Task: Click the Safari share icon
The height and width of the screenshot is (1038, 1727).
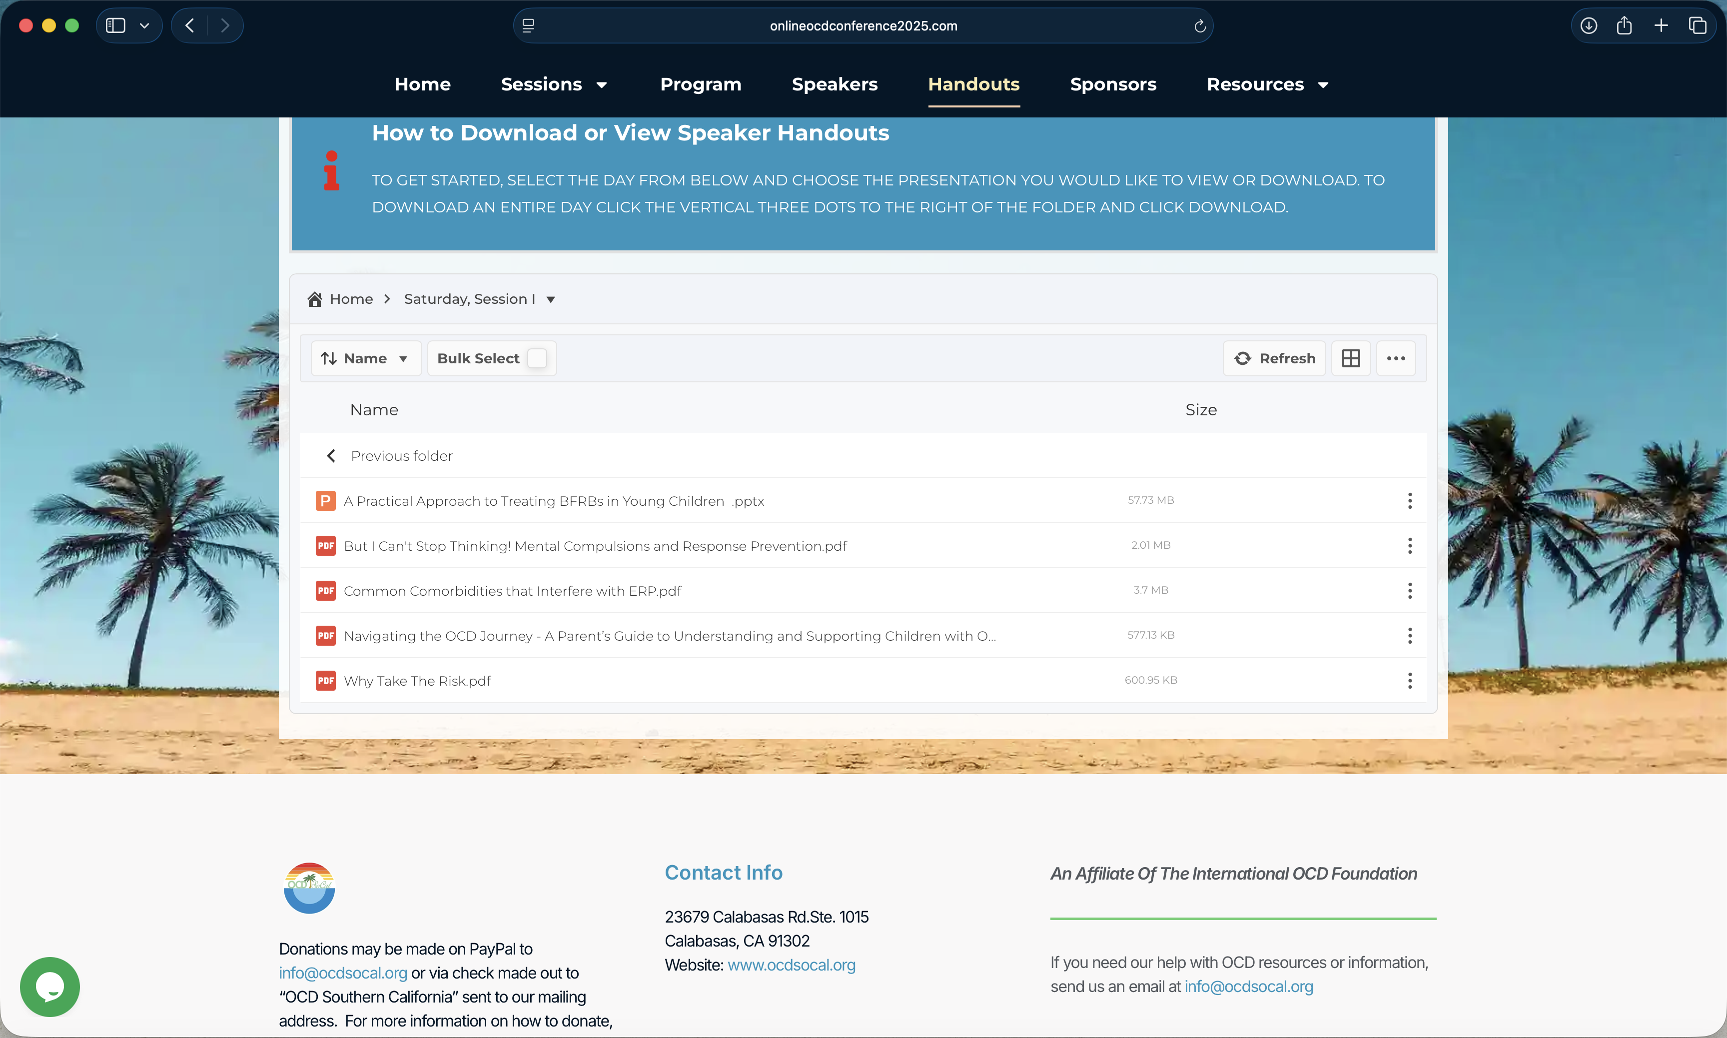Action: [1624, 26]
